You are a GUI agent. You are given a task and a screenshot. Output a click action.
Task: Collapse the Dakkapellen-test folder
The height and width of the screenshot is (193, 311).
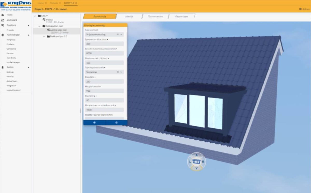pyautogui.click(x=39, y=26)
